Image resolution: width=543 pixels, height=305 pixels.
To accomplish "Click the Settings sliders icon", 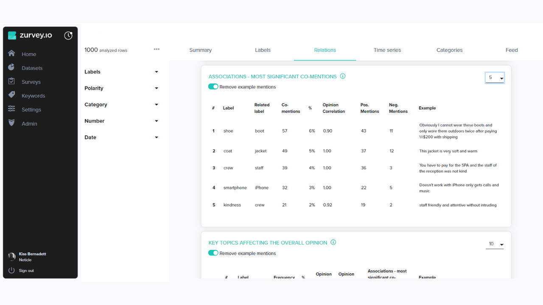I will [x=11, y=109].
